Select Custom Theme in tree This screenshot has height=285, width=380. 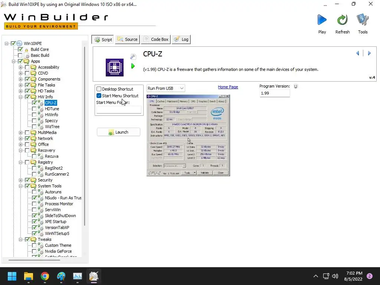point(58,245)
